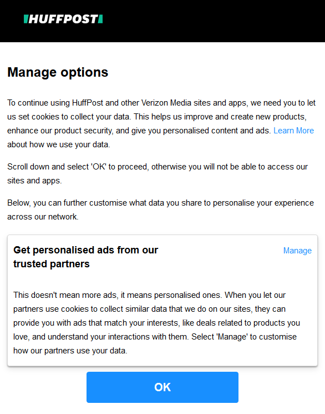The height and width of the screenshot is (414, 325).
Task: Click the Manage options heading
Action: coord(58,72)
